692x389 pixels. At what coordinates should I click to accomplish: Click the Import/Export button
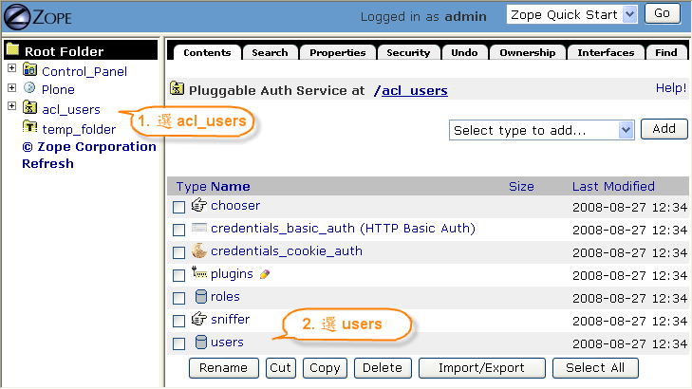[x=481, y=368]
